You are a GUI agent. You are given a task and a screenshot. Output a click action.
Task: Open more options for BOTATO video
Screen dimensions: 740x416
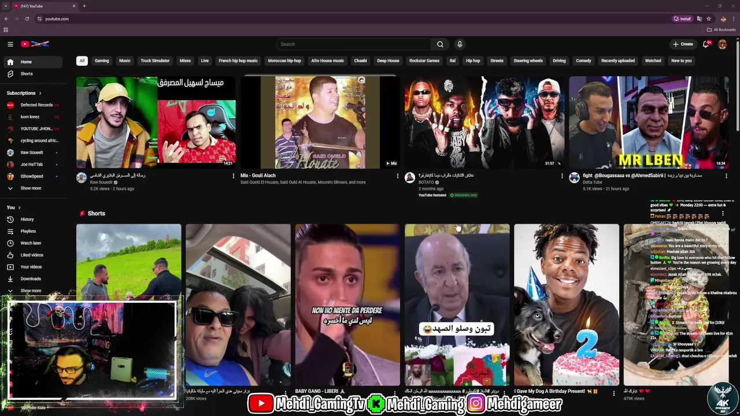click(562, 176)
